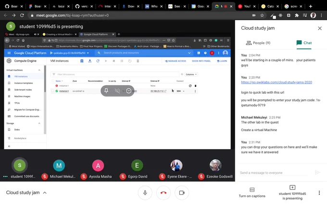Viewport: 327px width, 204px height.
Task: Open the Google Cloud Platform hamburger menu
Action: coord(9,53)
